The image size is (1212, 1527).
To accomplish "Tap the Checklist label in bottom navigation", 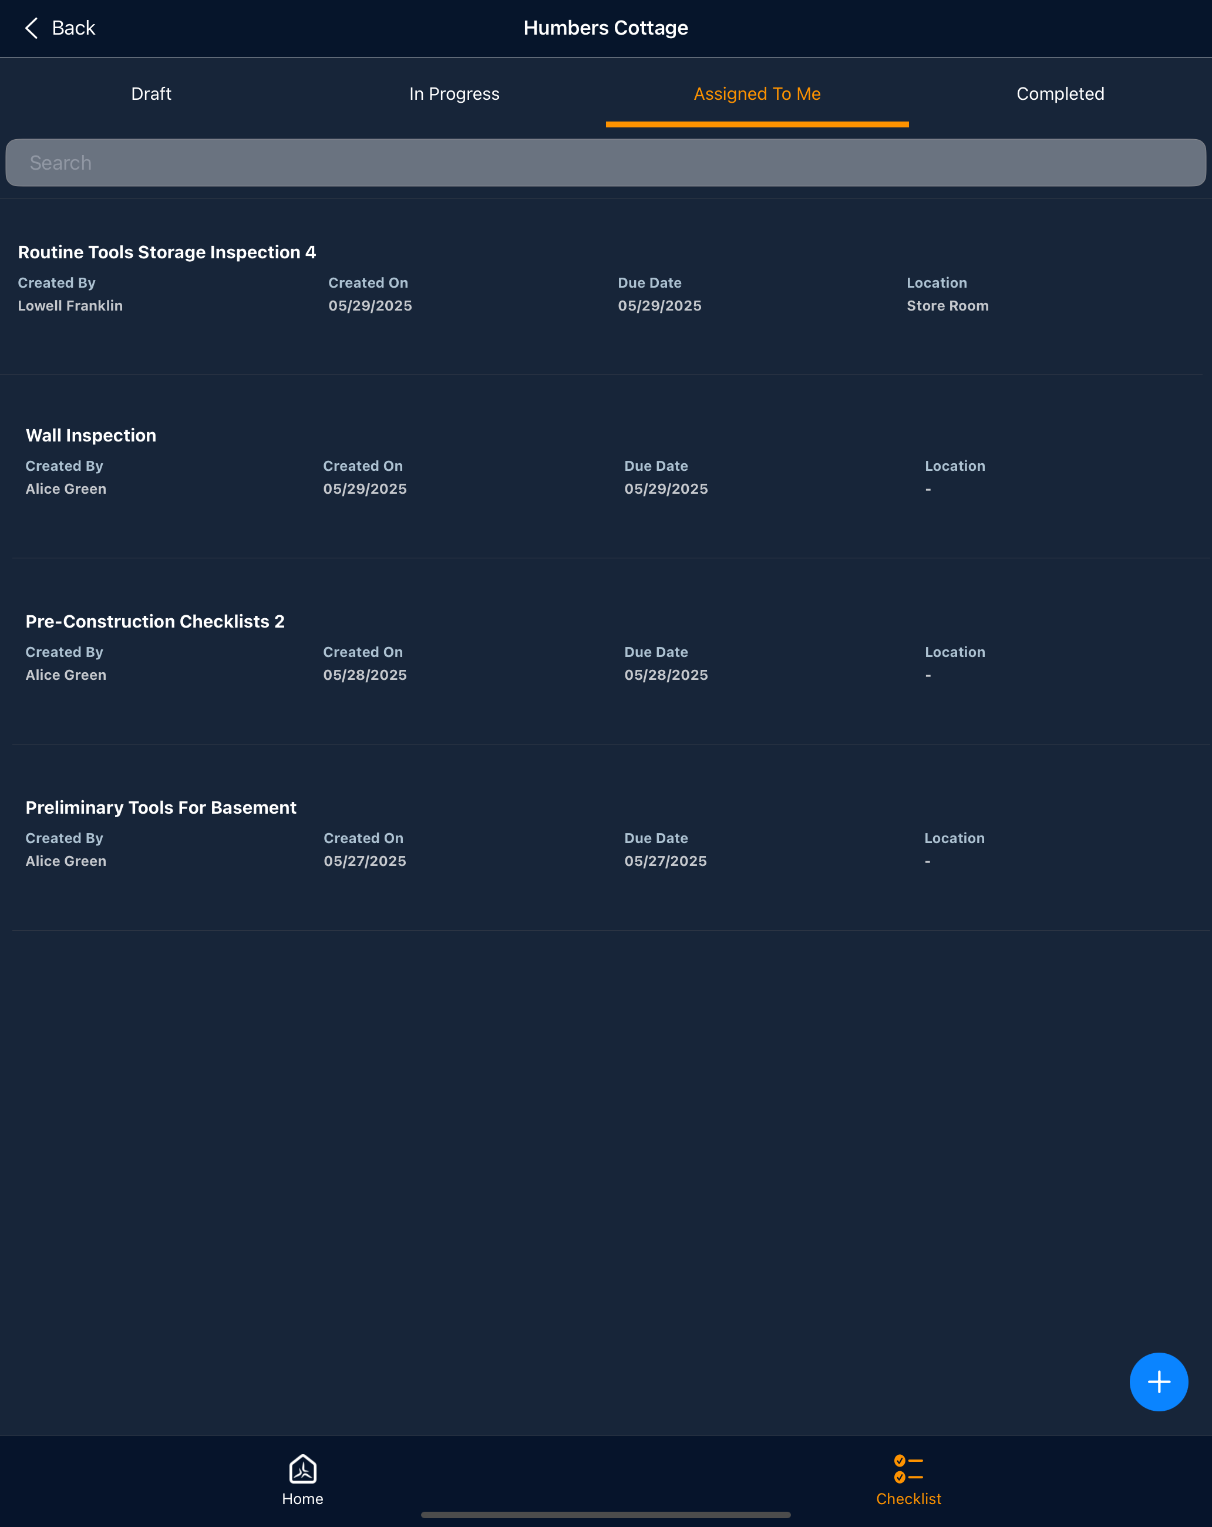I will (908, 1499).
